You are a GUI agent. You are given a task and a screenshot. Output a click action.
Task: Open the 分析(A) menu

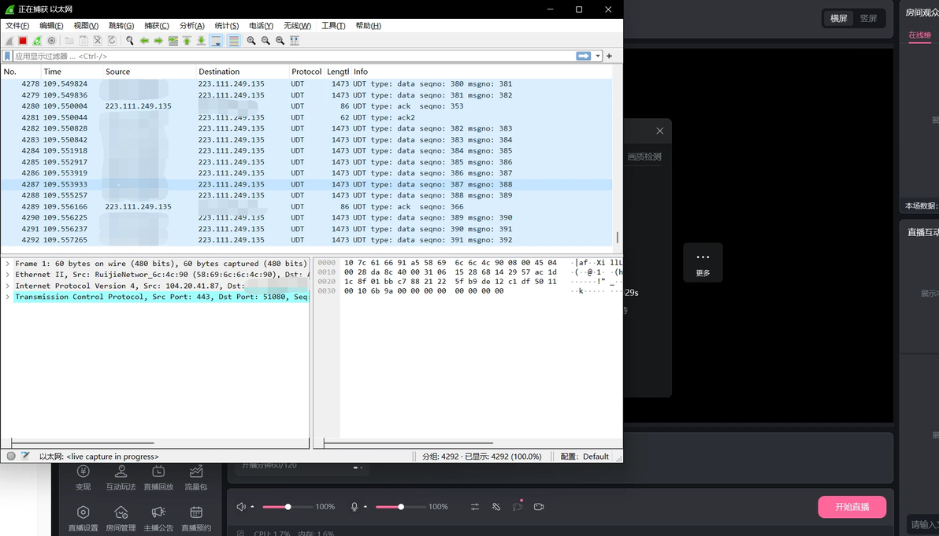tap(191, 26)
